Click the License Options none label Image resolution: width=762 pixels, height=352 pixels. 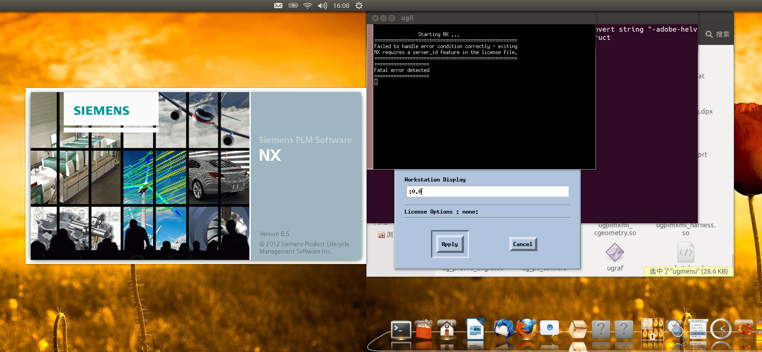[441, 212]
